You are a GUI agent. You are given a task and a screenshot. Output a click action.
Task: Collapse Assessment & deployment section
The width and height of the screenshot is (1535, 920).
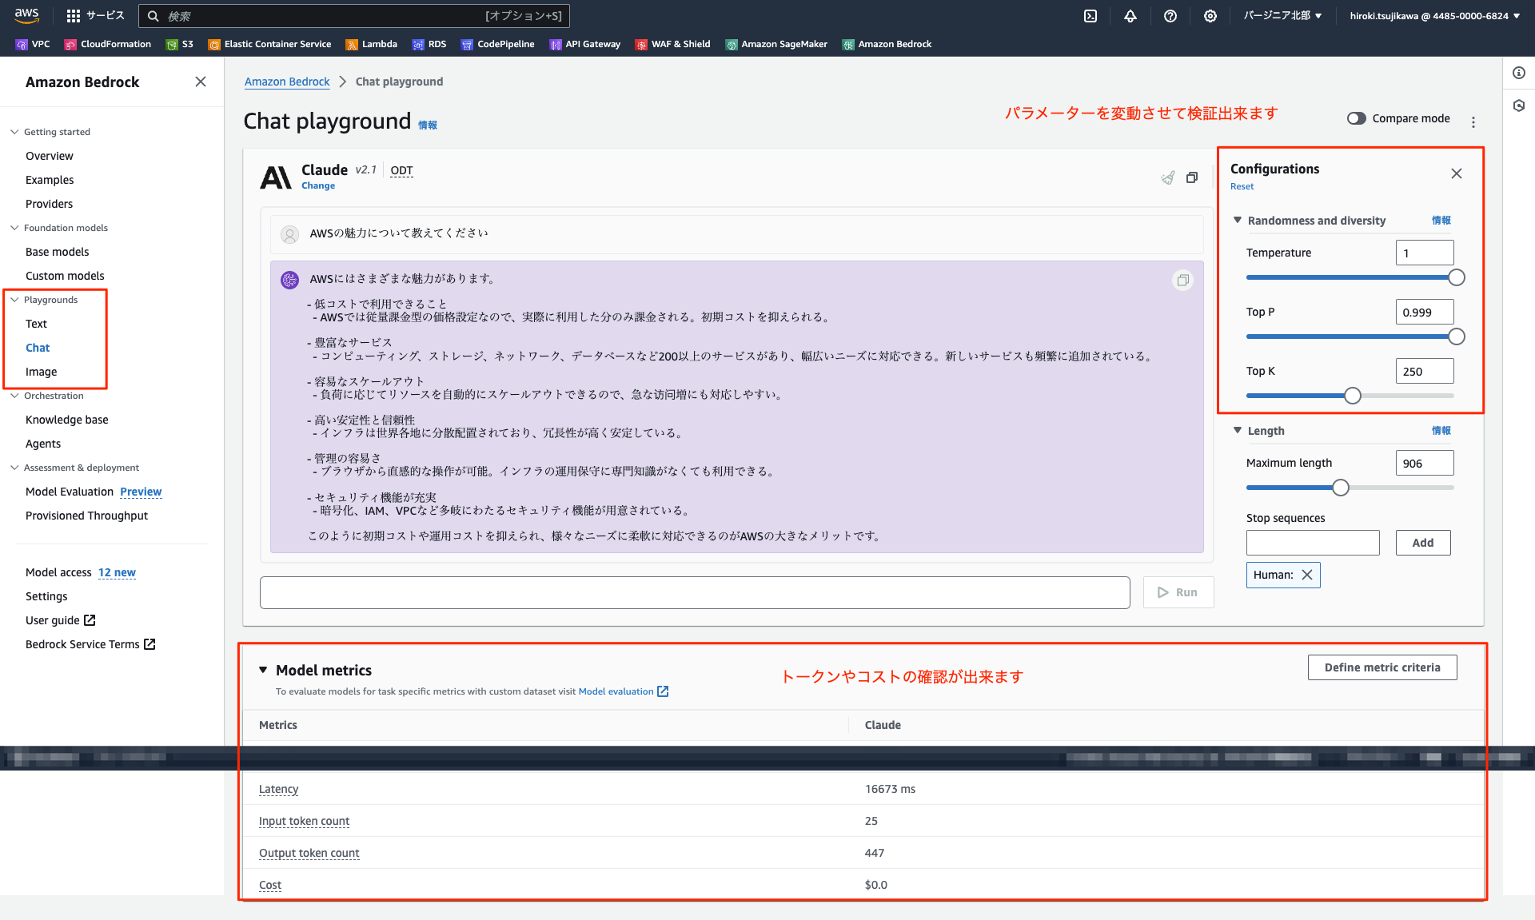tap(14, 468)
